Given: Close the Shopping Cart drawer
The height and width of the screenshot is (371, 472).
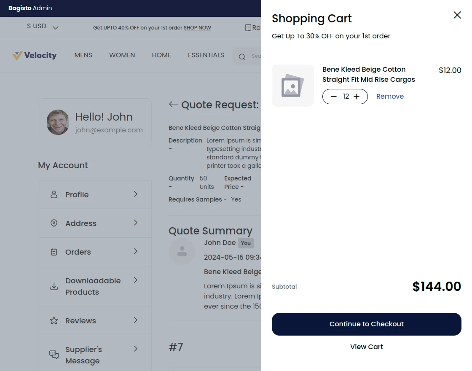Looking at the screenshot, I should 457,15.
